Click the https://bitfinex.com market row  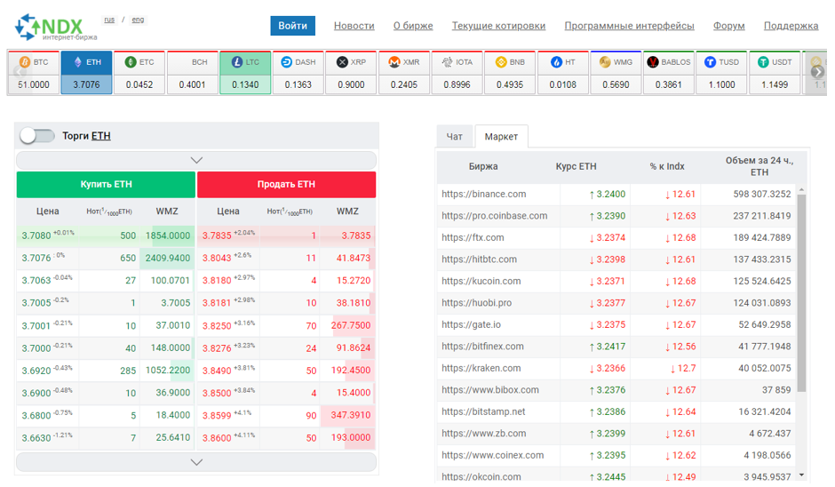coord(616,347)
